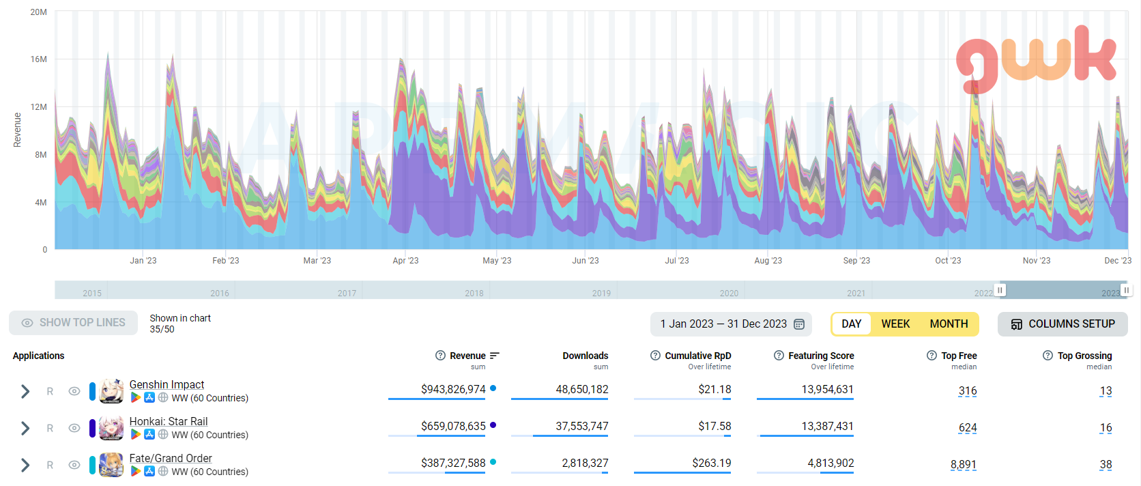Open help icon for Top Grossing
This screenshot has width=1141, height=486.
1048,356
